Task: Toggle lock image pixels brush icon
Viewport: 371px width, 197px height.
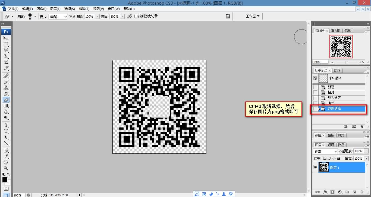Action: coord(329,159)
